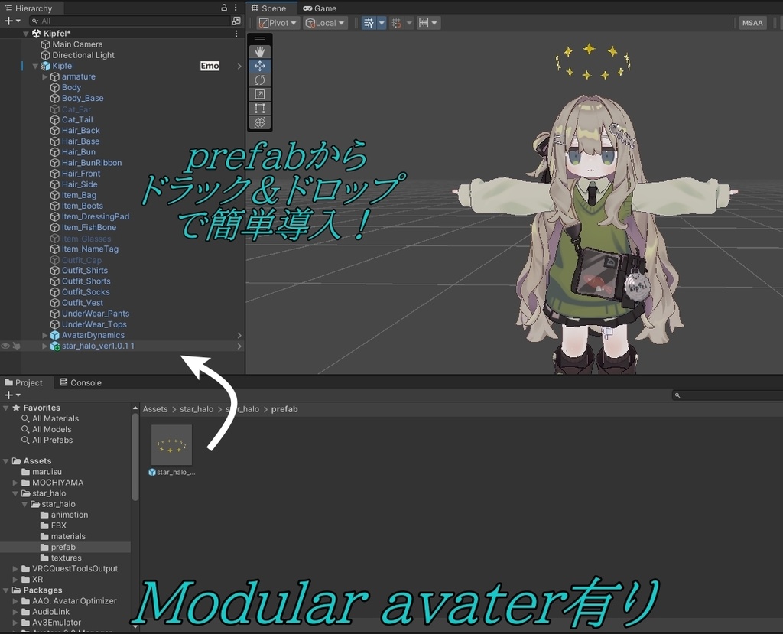Image resolution: width=783 pixels, height=634 pixels.
Task: Select the star_halo prefab thumbnail
Action: point(171,444)
